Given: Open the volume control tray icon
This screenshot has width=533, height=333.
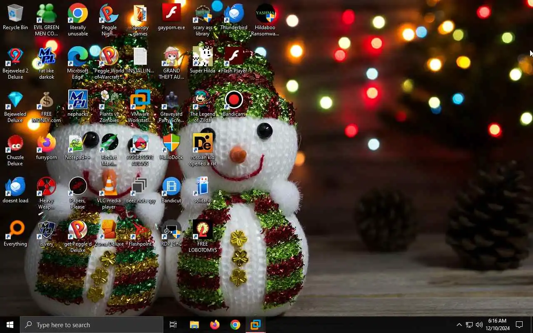Looking at the screenshot, I should (x=479, y=325).
